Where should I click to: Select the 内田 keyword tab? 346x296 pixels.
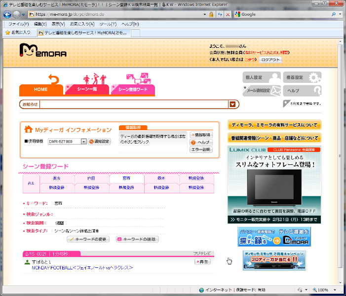coord(91,178)
